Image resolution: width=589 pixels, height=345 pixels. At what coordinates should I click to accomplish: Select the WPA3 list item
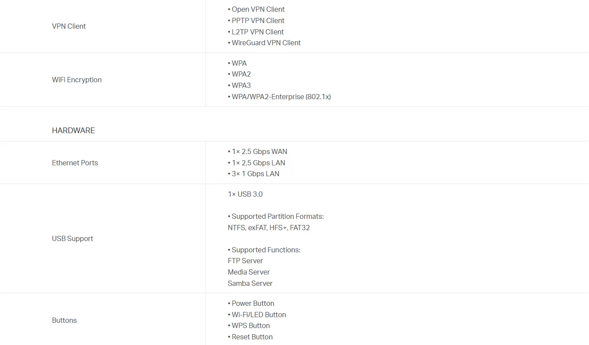tap(239, 85)
